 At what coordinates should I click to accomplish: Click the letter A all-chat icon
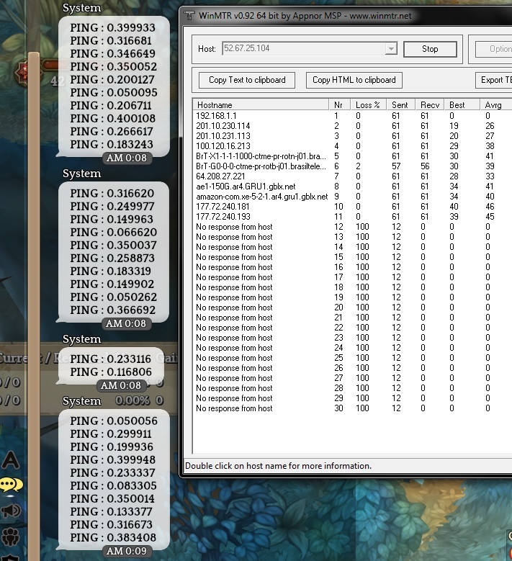tap(11, 459)
